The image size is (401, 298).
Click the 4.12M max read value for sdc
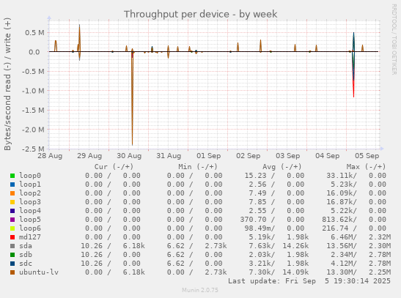(x=344, y=264)
